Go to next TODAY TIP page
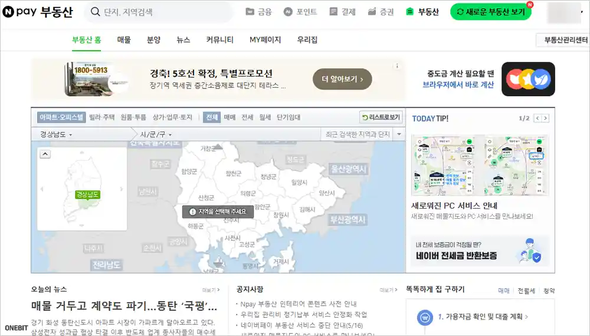 click(x=546, y=118)
